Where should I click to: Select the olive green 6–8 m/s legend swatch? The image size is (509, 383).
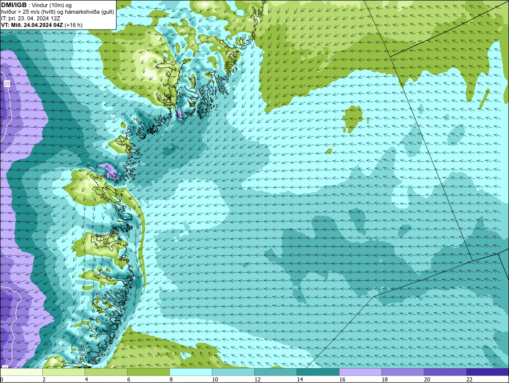pos(148,372)
